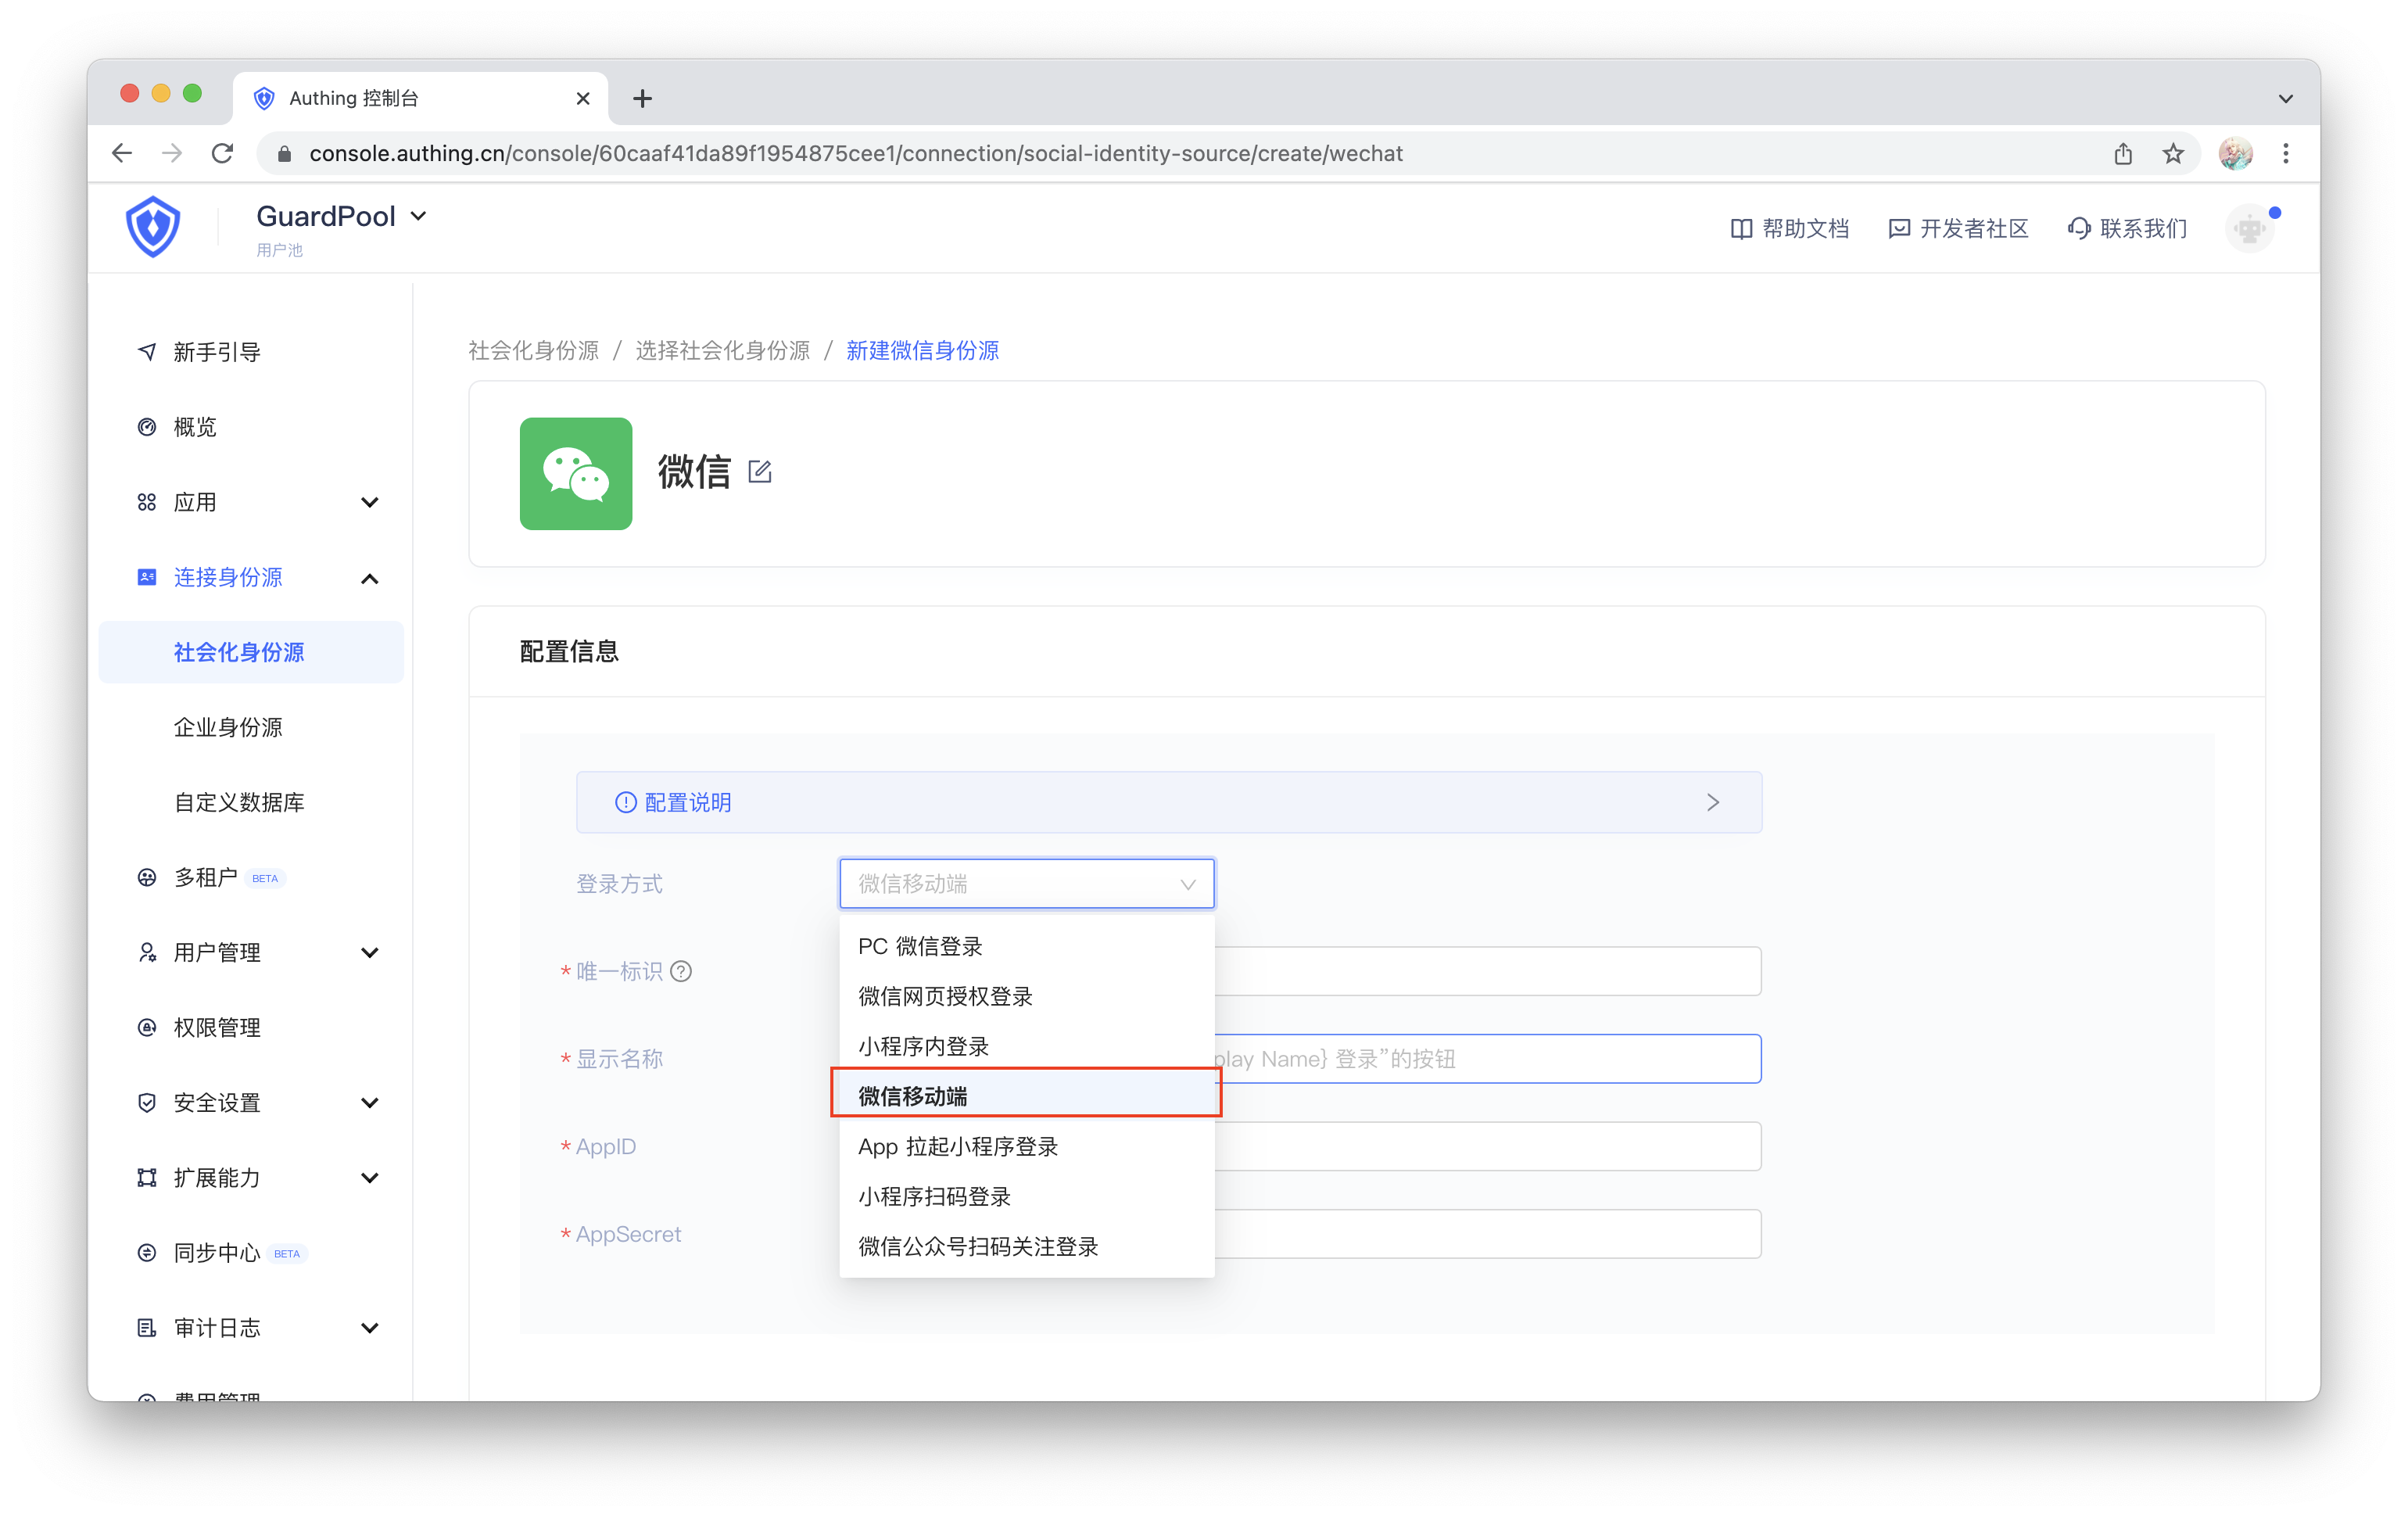Click the Authing shield logo in header
Image resolution: width=2408 pixels, height=1517 pixels.
coord(153,227)
